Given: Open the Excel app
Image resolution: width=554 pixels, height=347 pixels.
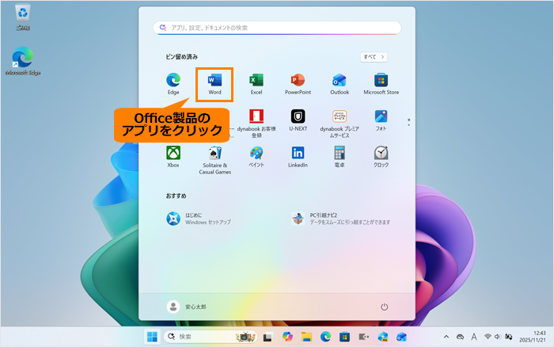Looking at the screenshot, I should pyautogui.click(x=256, y=84).
